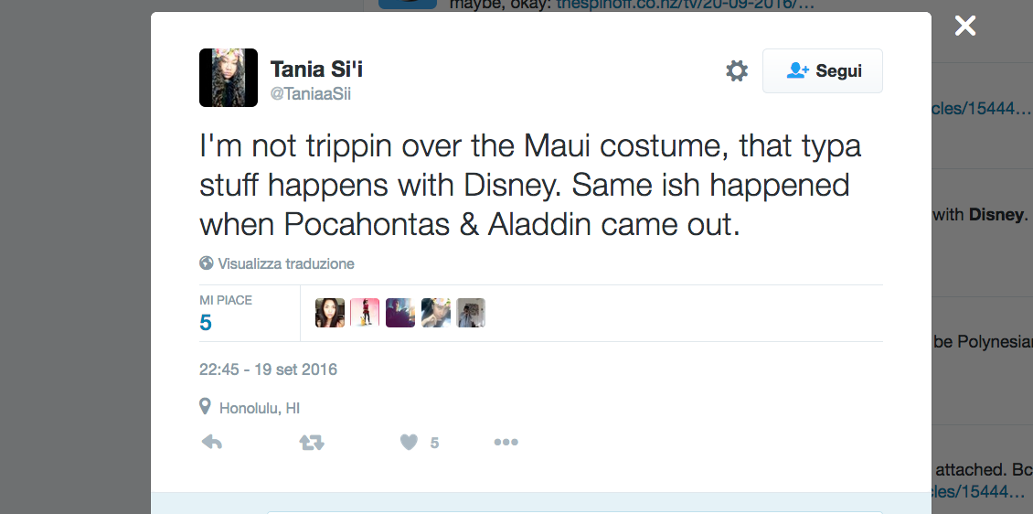The width and height of the screenshot is (1033, 514).
Task: Click Visualizza traduzione to translate tweet
Action: coord(285,263)
